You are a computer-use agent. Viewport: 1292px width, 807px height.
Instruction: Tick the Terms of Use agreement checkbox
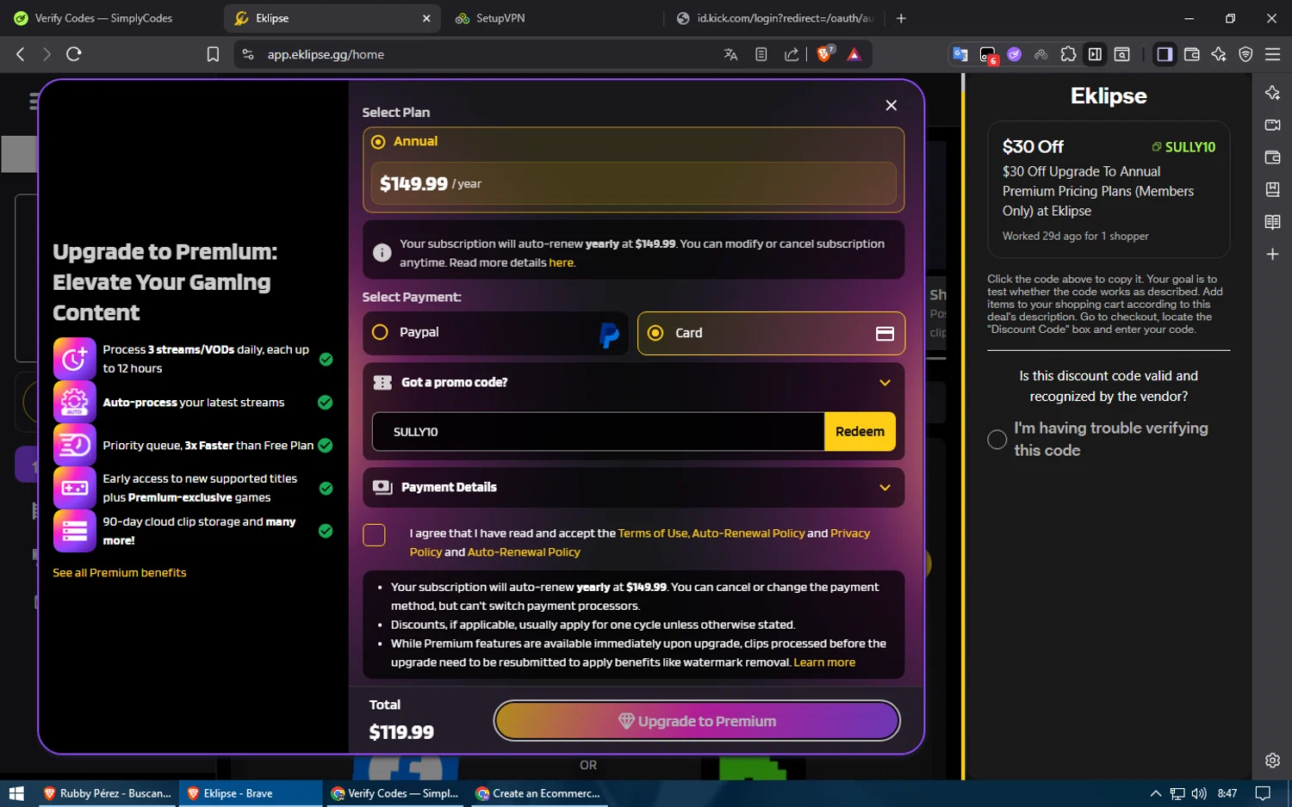(375, 535)
